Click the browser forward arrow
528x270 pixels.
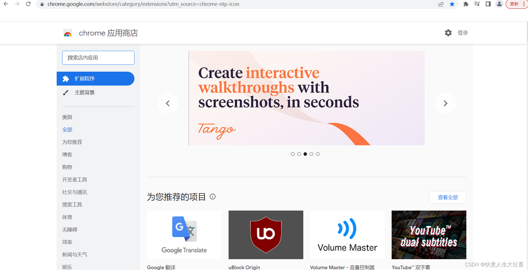(x=17, y=4)
